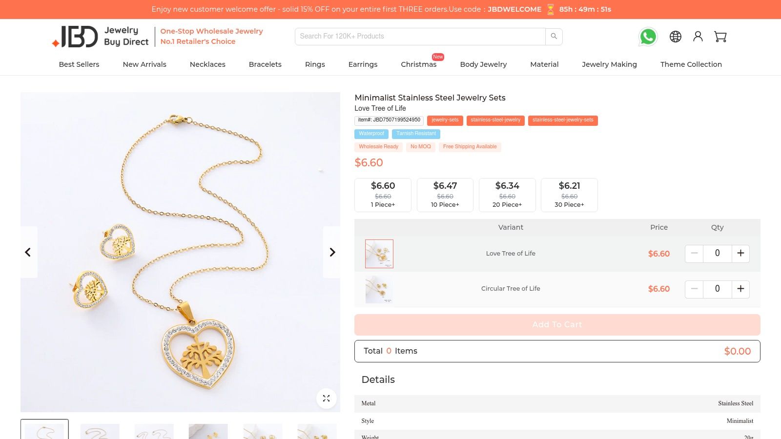Click the JBD Jewelry Buy Direct logo
Screen dimensions: 781x439
pos(98,37)
